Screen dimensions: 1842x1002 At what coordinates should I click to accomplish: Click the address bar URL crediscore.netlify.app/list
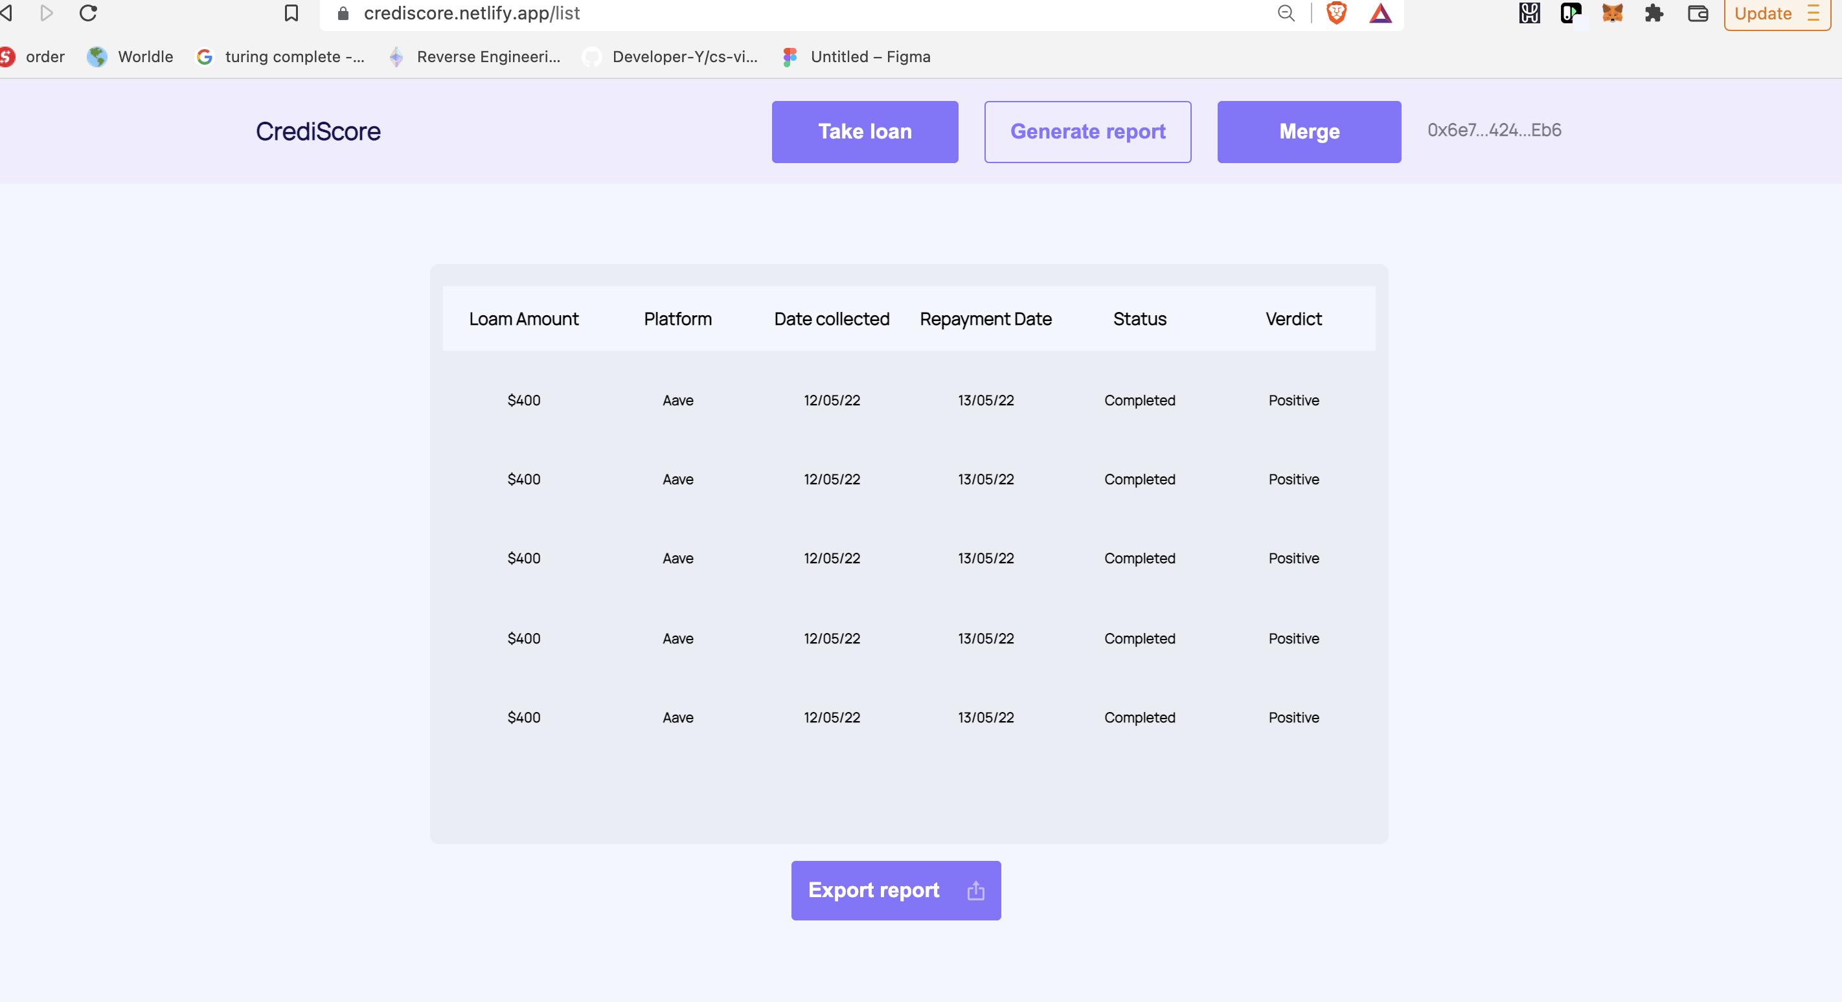coord(472,14)
